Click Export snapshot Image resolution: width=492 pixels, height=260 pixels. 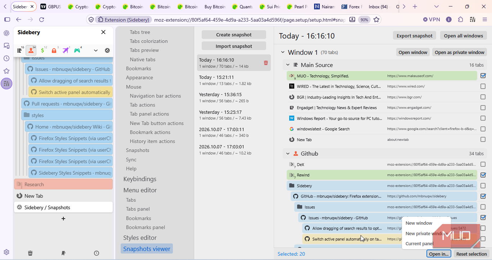click(x=415, y=36)
